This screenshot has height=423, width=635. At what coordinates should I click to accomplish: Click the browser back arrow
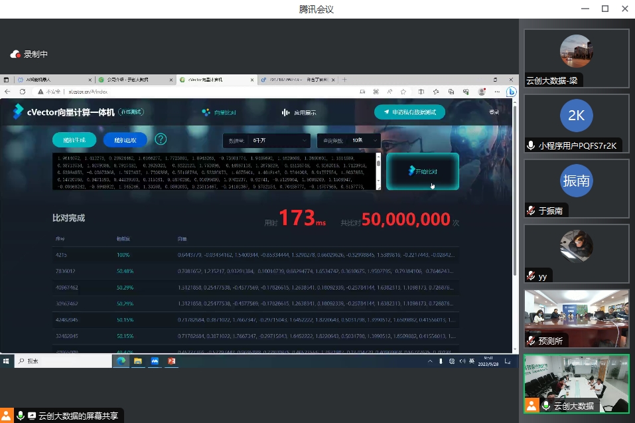click(8, 91)
